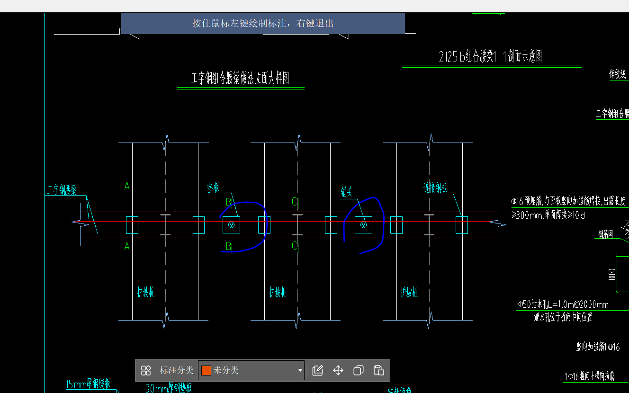
Task: Click the 30mm厚钢垫板 label
Action: coord(169,388)
